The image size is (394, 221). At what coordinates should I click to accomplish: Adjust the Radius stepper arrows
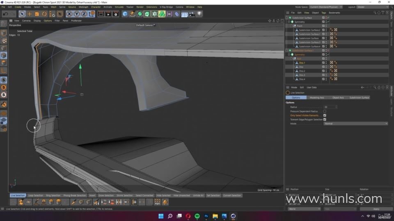pyautogui.click(x=336, y=107)
